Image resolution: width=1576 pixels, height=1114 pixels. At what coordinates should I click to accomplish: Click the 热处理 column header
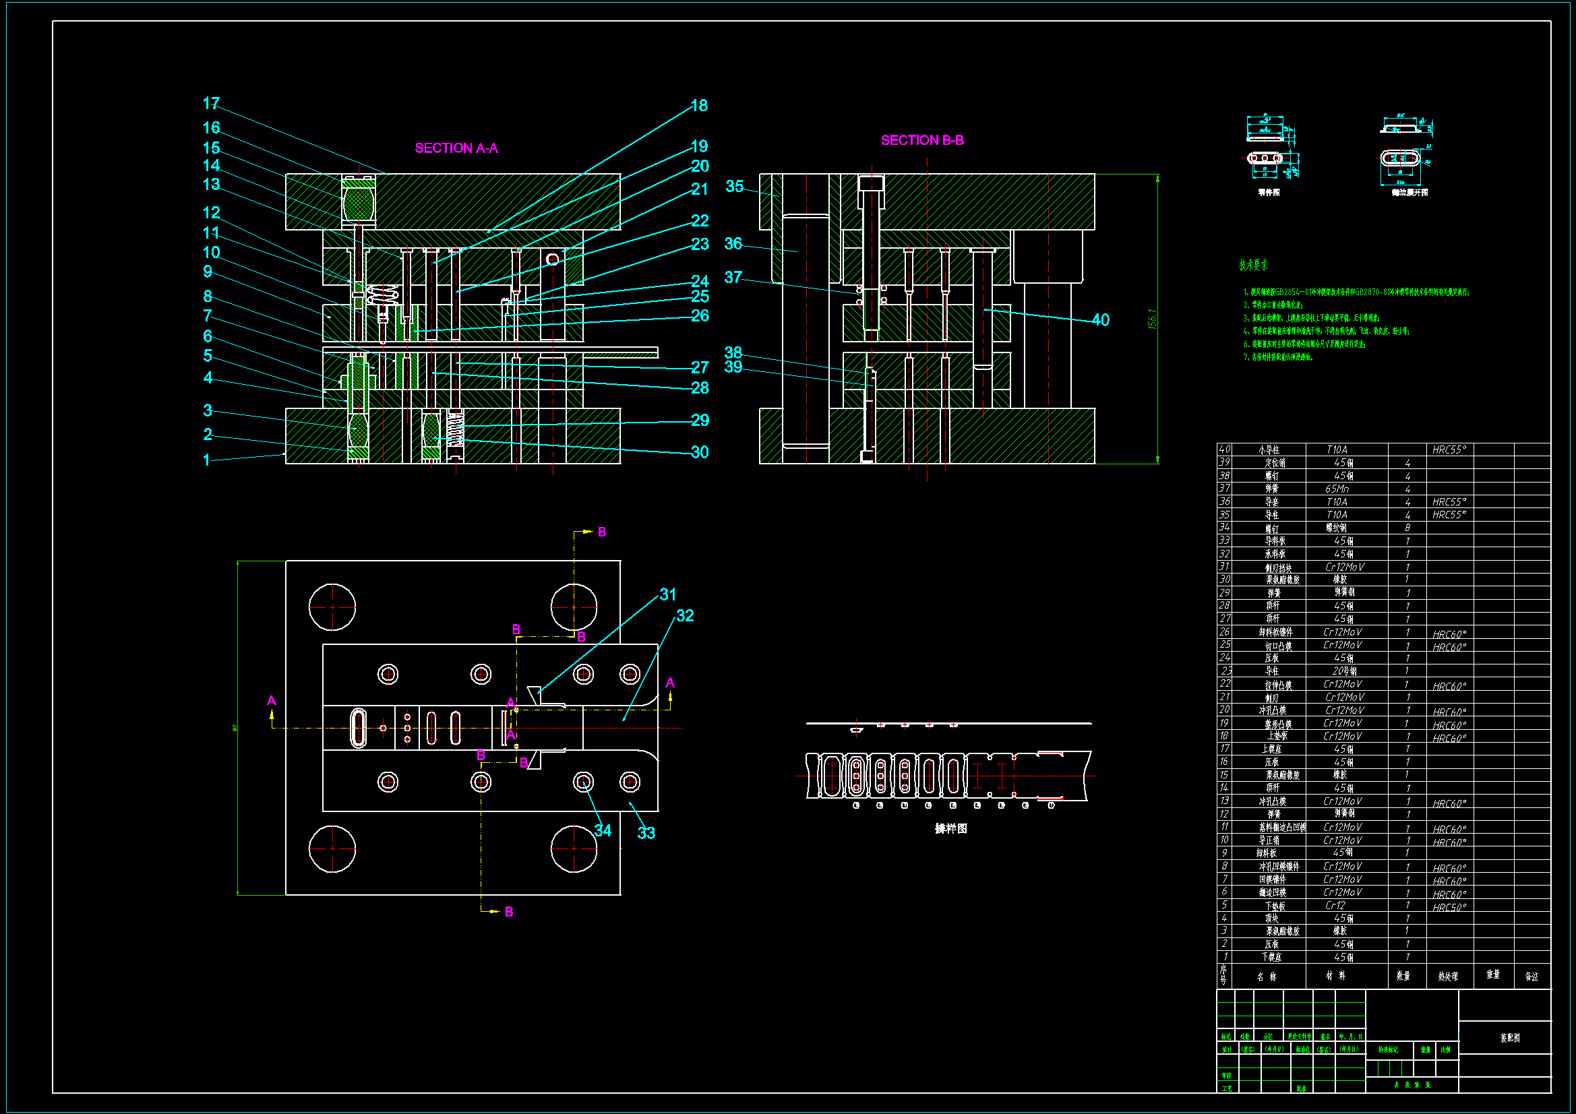click(x=1448, y=977)
